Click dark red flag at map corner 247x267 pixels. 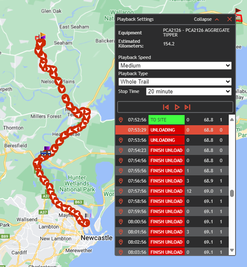click(x=238, y=11)
